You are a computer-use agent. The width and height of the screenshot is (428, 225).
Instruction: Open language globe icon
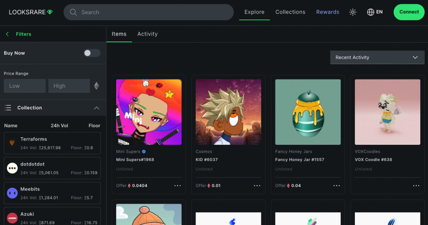(370, 12)
